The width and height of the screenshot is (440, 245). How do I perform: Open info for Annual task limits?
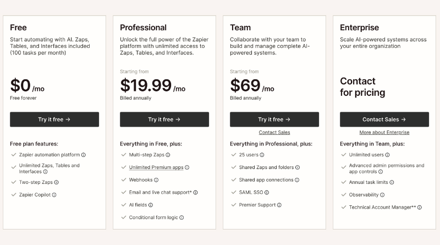point(392,182)
